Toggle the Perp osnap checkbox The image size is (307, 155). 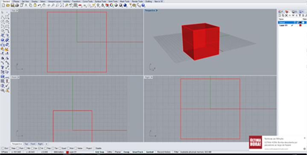pyautogui.click(x=45, y=148)
